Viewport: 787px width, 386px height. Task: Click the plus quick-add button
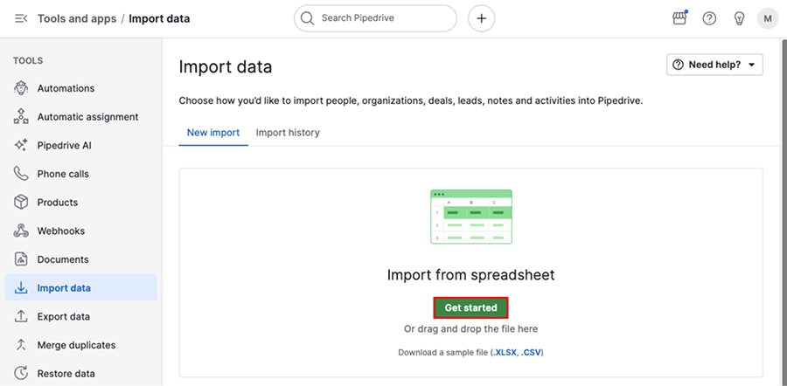pos(482,18)
